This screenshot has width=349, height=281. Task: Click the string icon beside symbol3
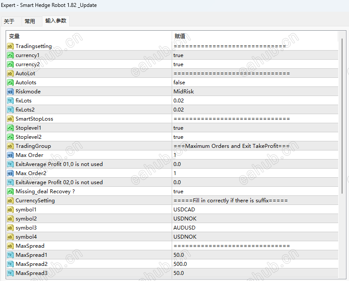10,228
